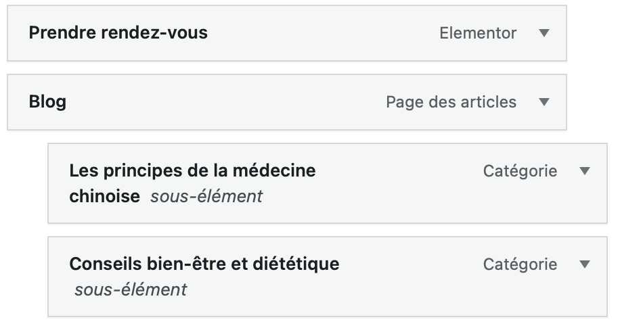Click Catégorie label on médecine chinoise item
This screenshot has width=620, height=326.
(x=520, y=171)
